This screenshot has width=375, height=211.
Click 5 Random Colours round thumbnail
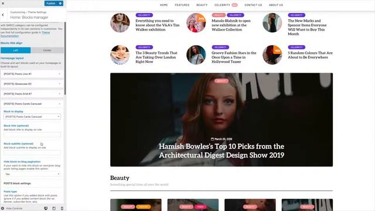272,55
